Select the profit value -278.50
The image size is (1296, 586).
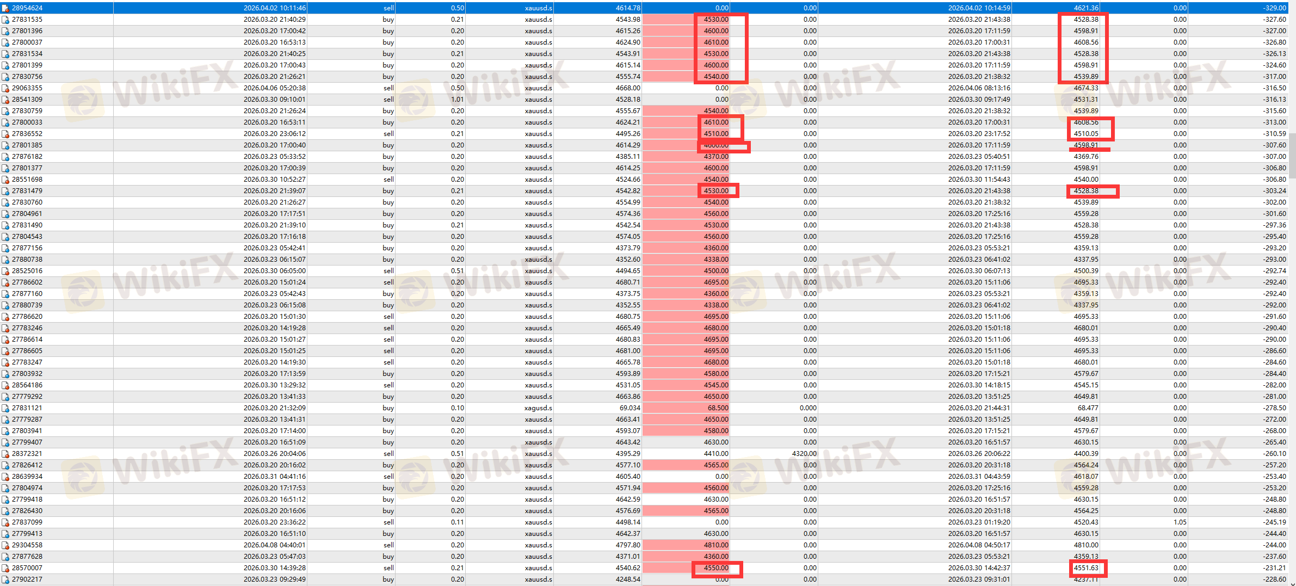[x=1275, y=408]
